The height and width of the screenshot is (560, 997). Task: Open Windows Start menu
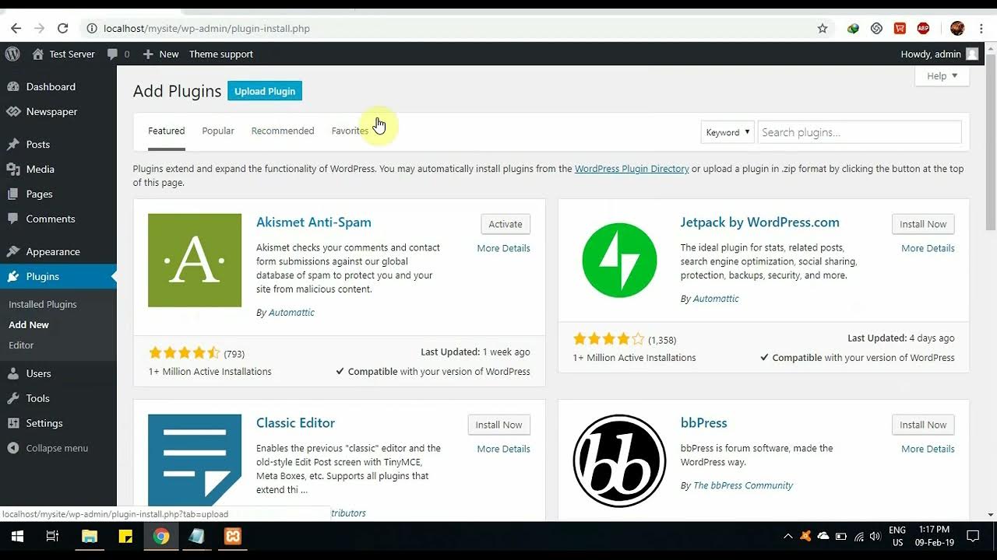tap(17, 537)
